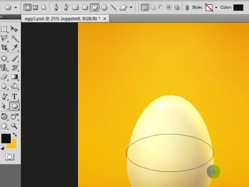Reset default foreground and background colors

(2, 148)
